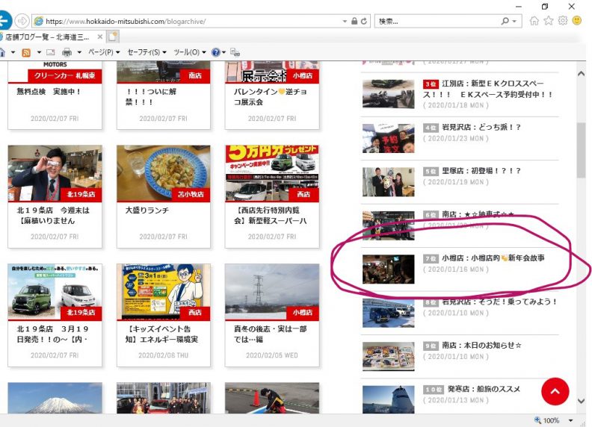Click the vertical scrollbar up arrow

click(581, 74)
